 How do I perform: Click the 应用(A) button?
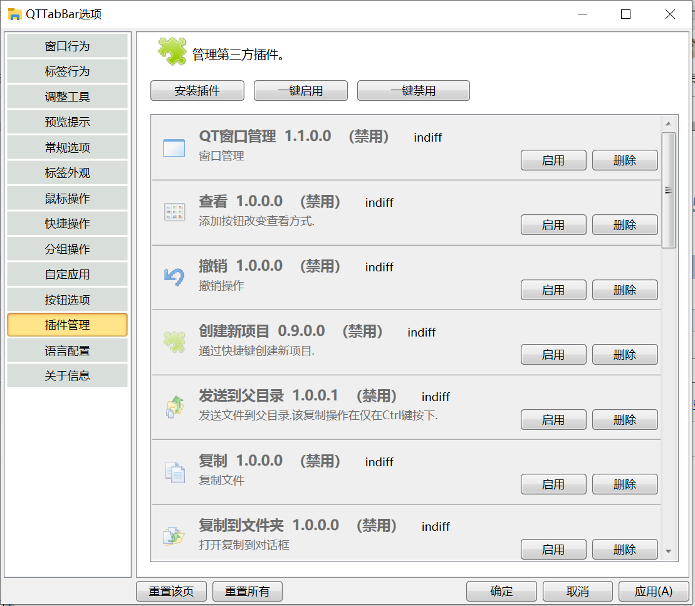[x=654, y=592]
